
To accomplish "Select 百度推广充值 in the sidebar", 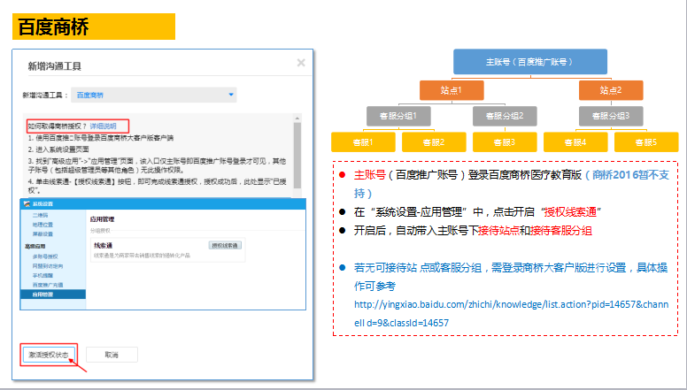I will pos(48,285).
